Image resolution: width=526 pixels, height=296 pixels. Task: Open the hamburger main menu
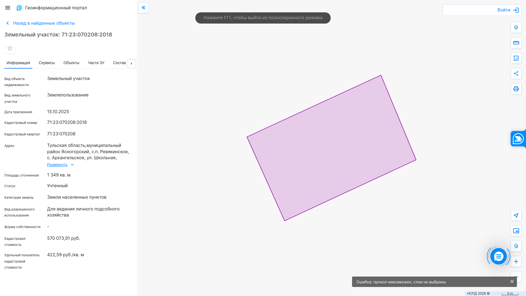(x=8, y=8)
